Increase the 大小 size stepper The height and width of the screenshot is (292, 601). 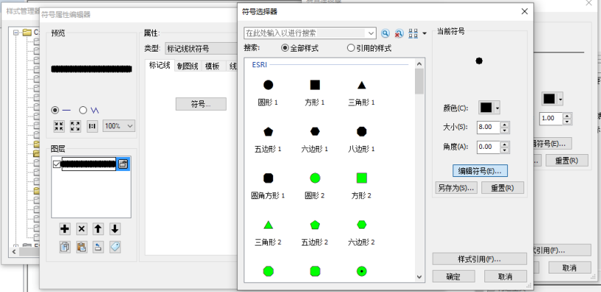[x=505, y=124]
